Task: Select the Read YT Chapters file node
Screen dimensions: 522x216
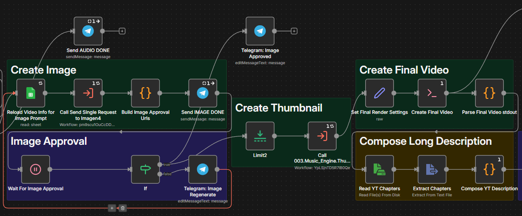Action: pos(379,169)
